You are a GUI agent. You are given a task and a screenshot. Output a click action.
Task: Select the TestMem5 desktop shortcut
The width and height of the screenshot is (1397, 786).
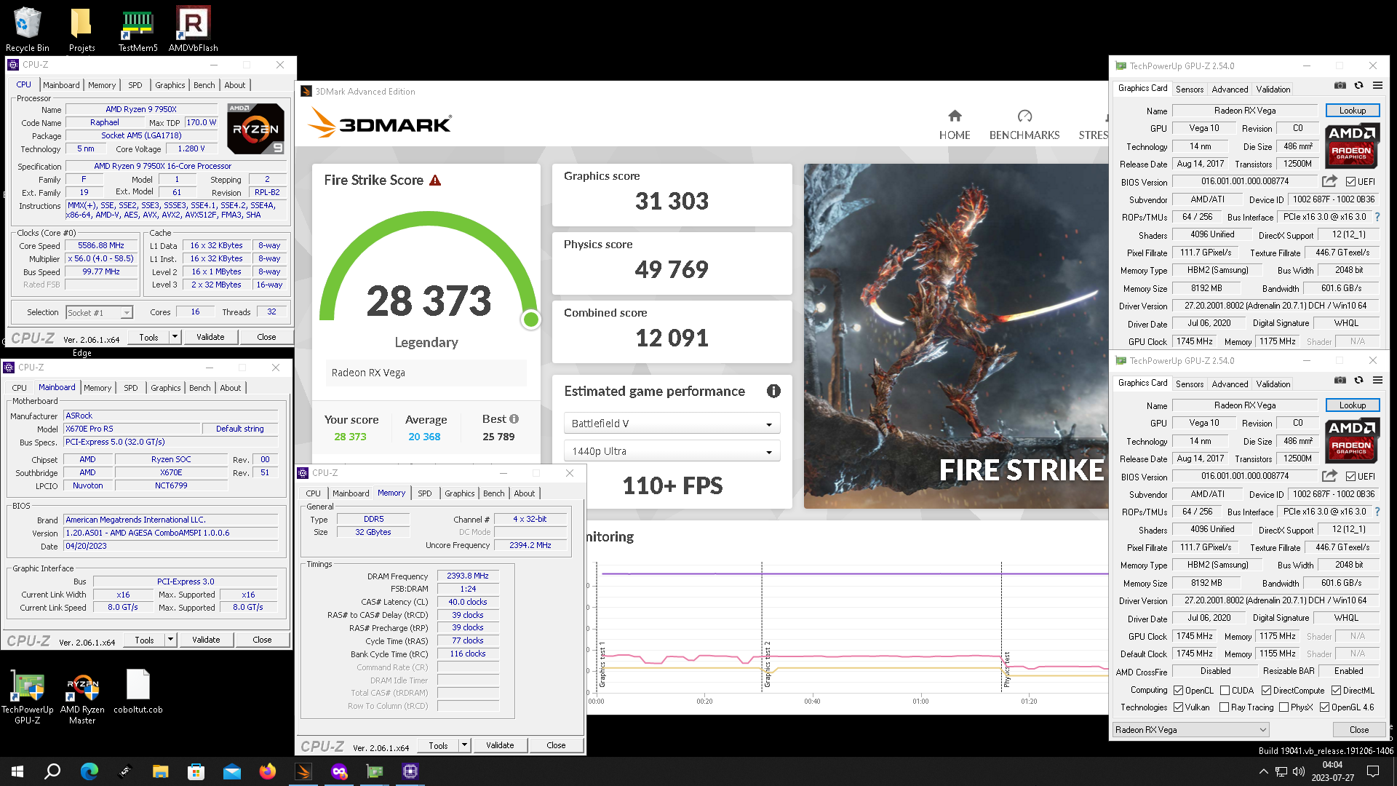pyautogui.click(x=138, y=29)
